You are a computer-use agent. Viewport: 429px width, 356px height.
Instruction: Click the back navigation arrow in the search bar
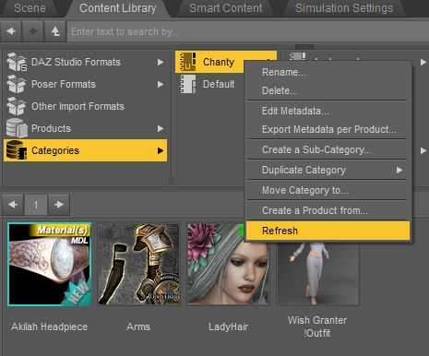[x=11, y=31]
